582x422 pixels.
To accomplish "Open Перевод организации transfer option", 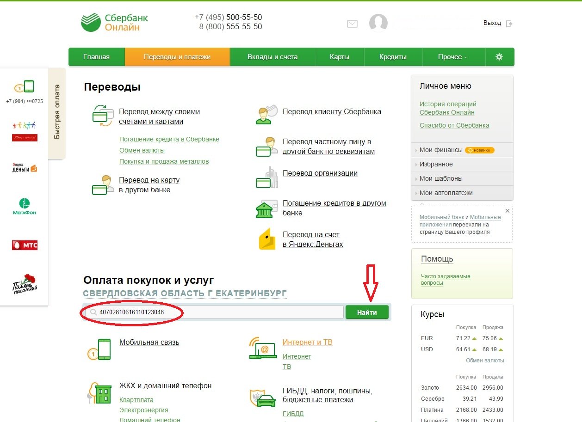I will click(320, 173).
